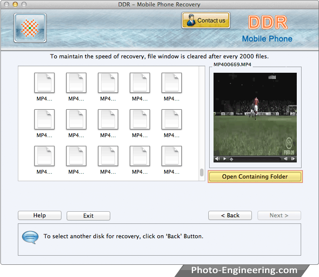Image resolution: width=319 pixels, height=277 pixels.
Task: Click the yellow minimize window button
Action: [x=15, y=4]
